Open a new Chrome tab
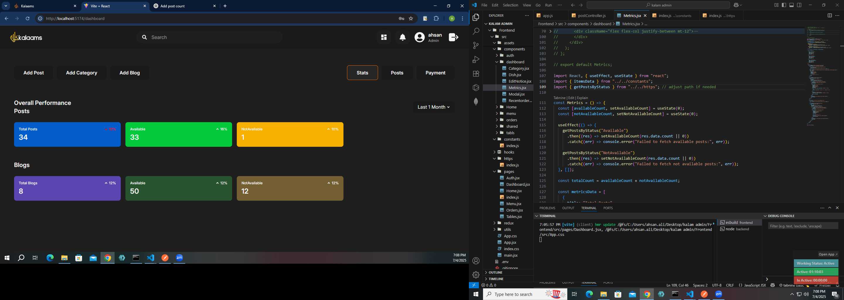Screen dimensions: 844x300 [x=225, y=6]
